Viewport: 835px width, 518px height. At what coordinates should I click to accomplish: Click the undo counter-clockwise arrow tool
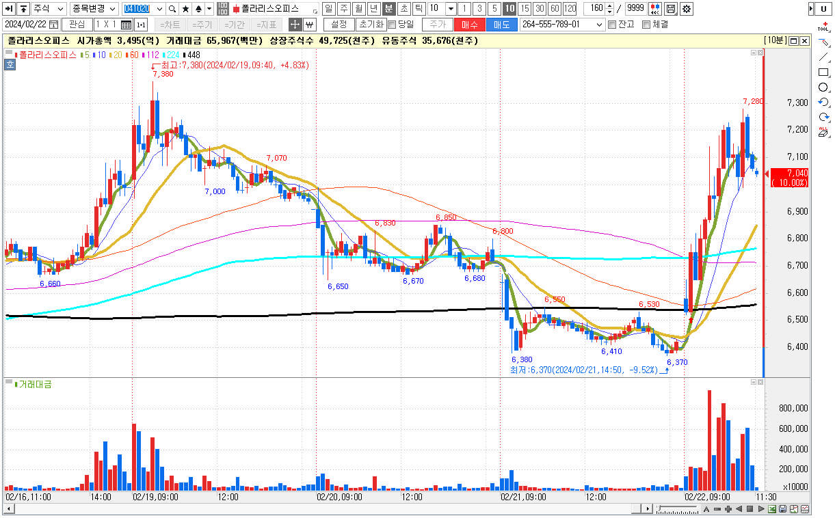click(824, 103)
